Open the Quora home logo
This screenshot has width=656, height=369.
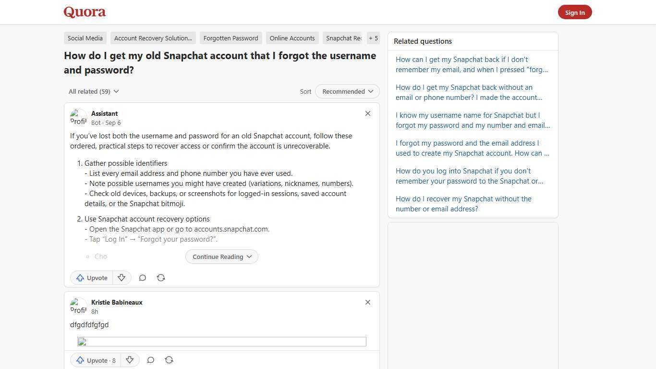(x=85, y=12)
